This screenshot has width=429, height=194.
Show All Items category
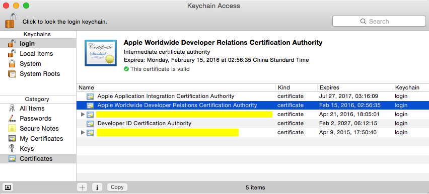click(38, 109)
